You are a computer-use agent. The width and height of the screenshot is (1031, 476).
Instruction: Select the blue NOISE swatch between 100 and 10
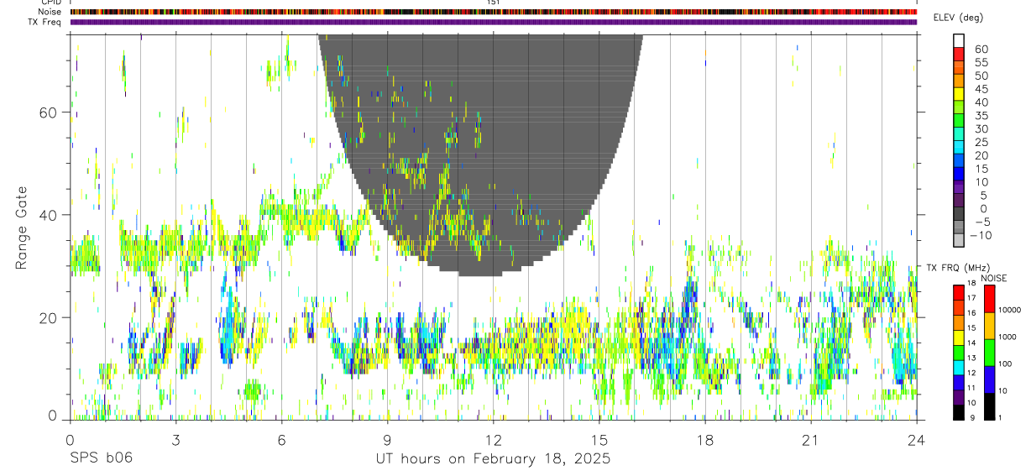point(989,379)
